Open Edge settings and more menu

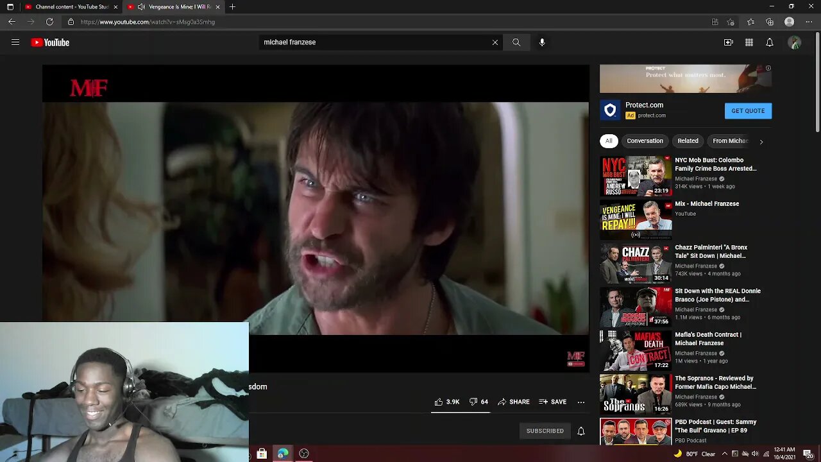pos(808,22)
